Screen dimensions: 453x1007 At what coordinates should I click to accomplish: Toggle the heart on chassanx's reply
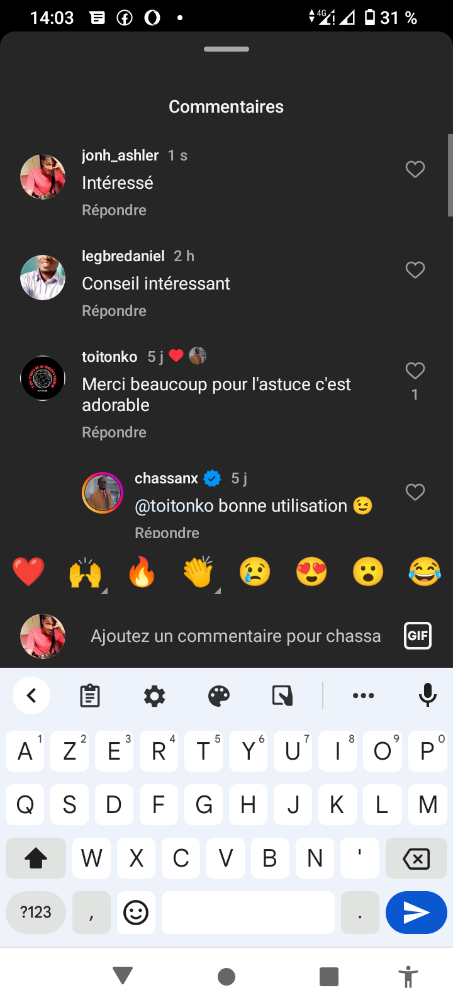click(415, 492)
